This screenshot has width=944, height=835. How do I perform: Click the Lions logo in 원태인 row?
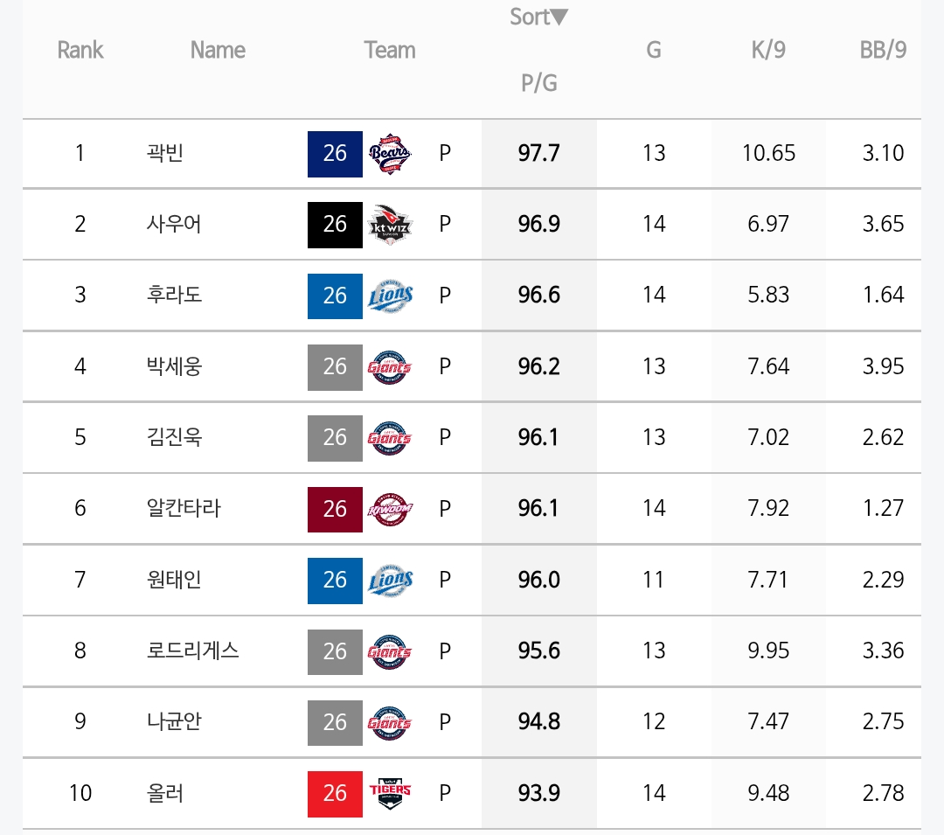tap(390, 581)
